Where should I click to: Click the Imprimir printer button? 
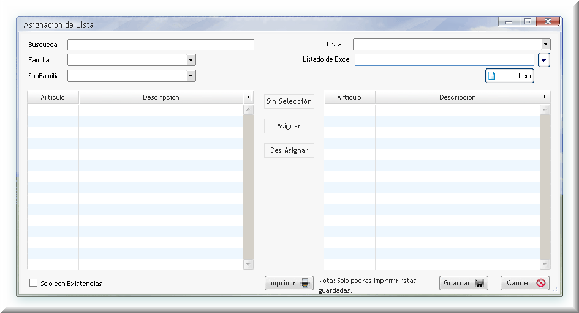[x=290, y=283]
